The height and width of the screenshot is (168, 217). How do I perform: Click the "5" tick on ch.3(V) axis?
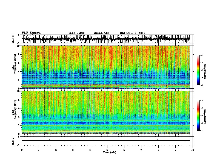coord(19,137)
